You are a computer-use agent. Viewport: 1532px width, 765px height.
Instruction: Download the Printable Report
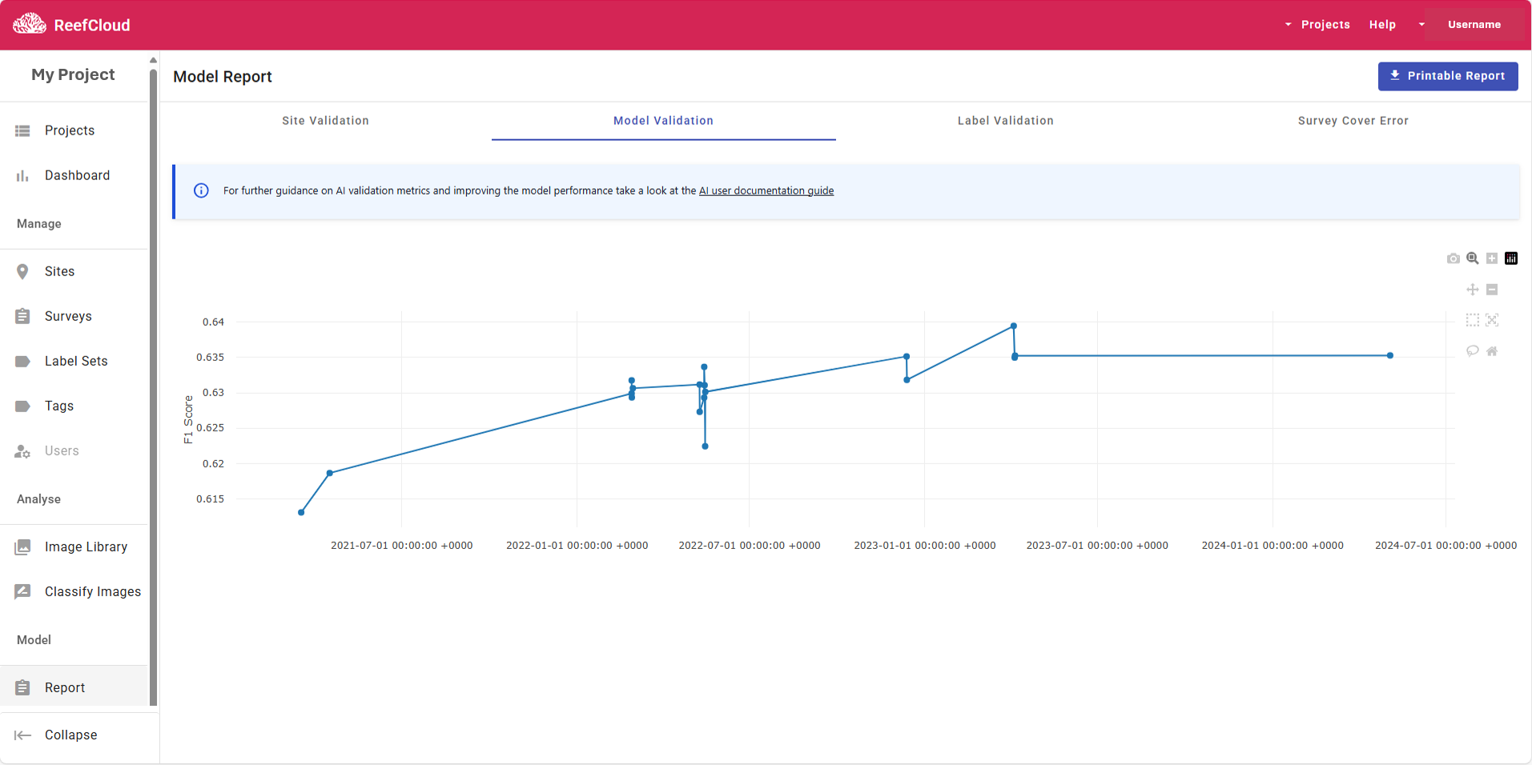coord(1447,76)
